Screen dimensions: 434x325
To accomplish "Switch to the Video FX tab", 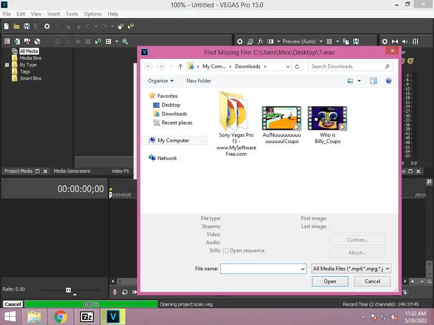I will click(x=120, y=171).
